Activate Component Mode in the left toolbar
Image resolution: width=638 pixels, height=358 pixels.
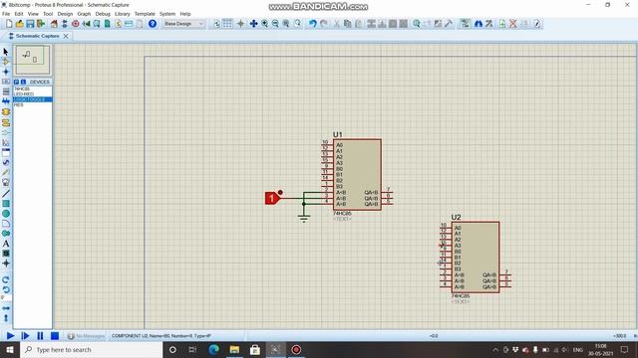click(6, 62)
